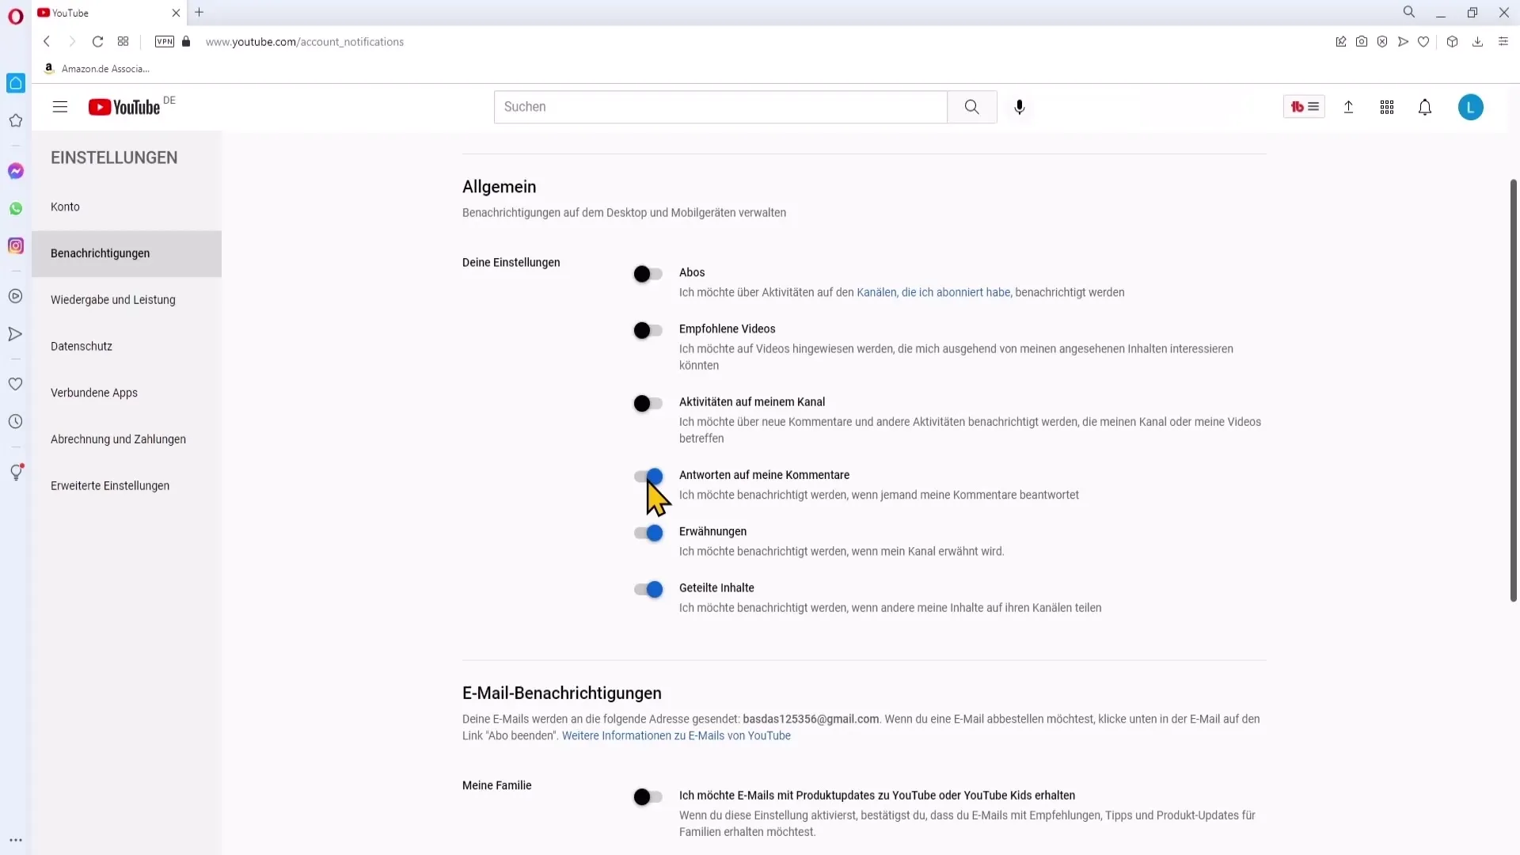The height and width of the screenshot is (855, 1520).
Task: Start voice search with the microphone
Action: pyautogui.click(x=1020, y=107)
